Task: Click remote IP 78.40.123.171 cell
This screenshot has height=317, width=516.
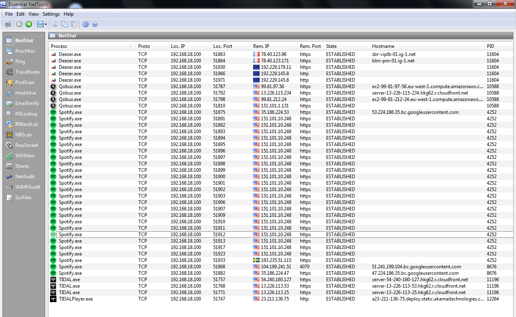Action: tap(275, 61)
